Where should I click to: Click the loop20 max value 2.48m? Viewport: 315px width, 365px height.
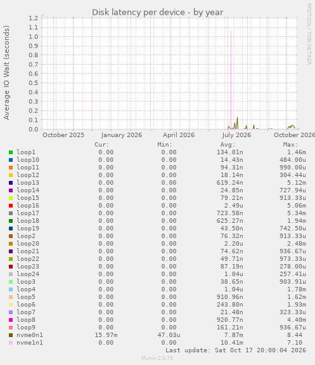(297, 244)
